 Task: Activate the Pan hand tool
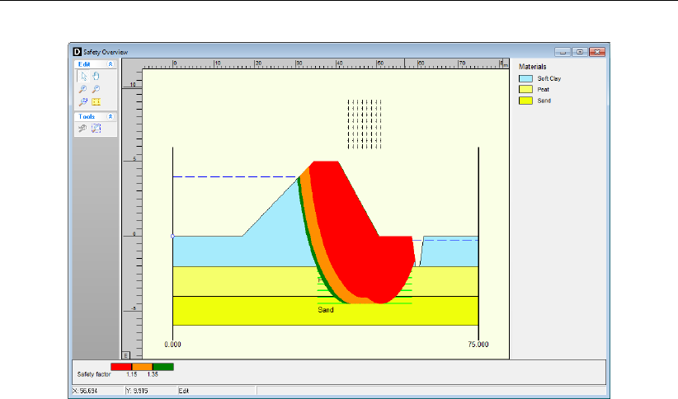pos(96,77)
